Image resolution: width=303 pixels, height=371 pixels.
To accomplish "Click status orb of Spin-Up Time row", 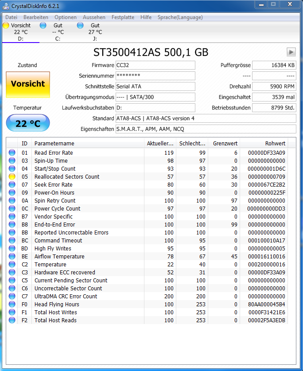I will coord(12,160).
